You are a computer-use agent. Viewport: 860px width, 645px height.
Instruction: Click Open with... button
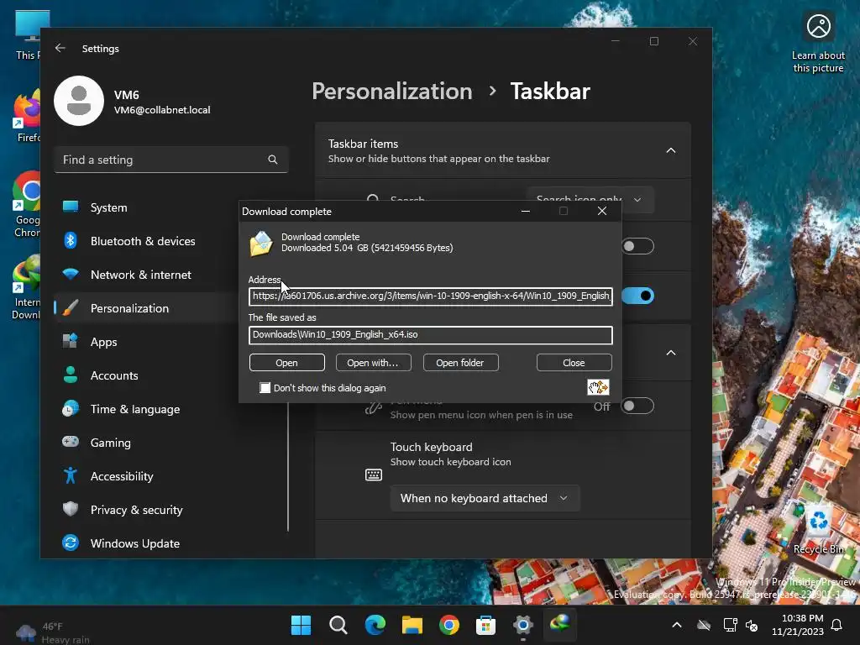pos(373,363)
